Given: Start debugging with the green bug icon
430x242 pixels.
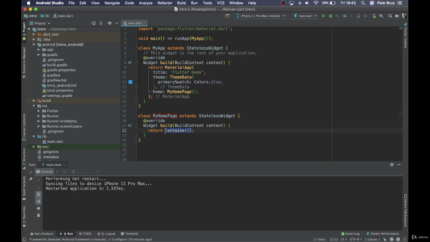Looking at the screenshot, I should (x=331, y=16).
